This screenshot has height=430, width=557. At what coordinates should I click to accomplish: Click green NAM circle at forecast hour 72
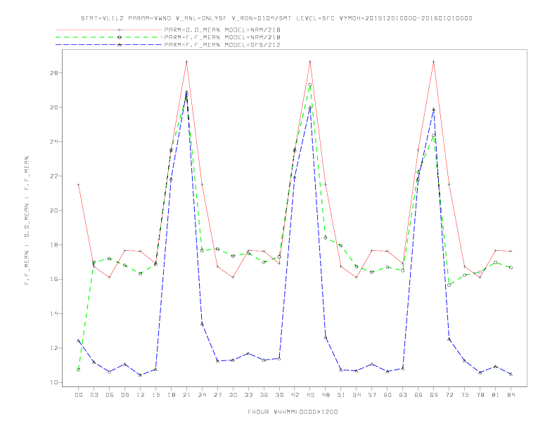pos(449,285)
